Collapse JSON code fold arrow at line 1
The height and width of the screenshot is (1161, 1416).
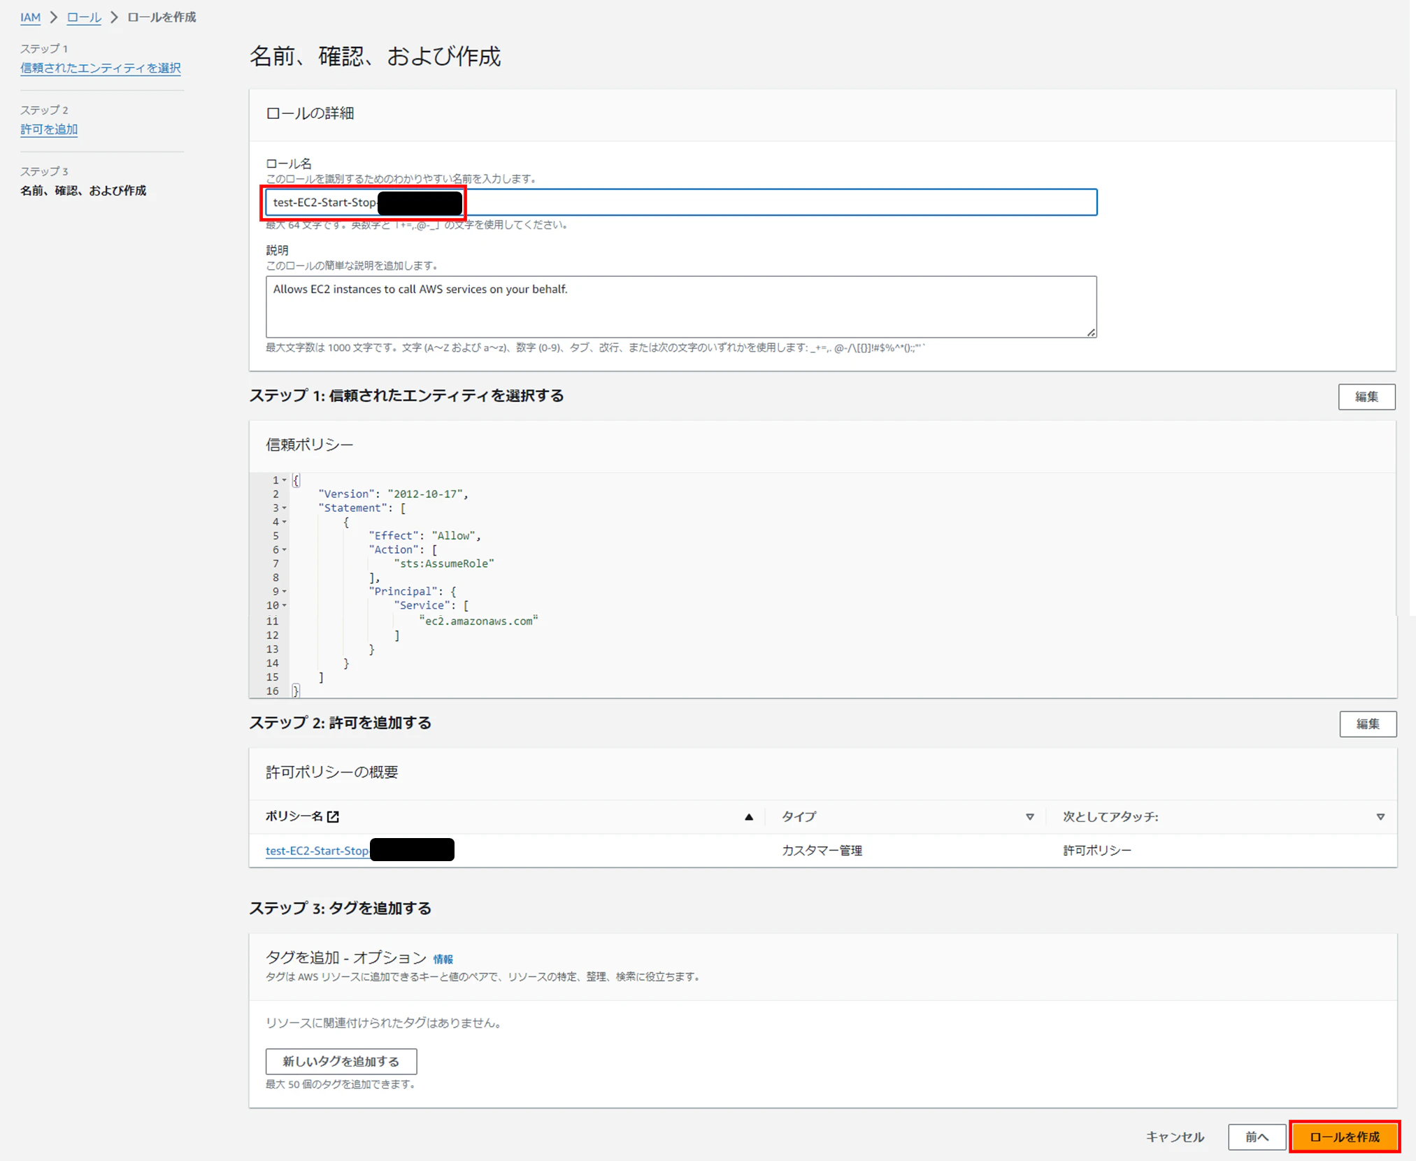[x=284, y=480]
